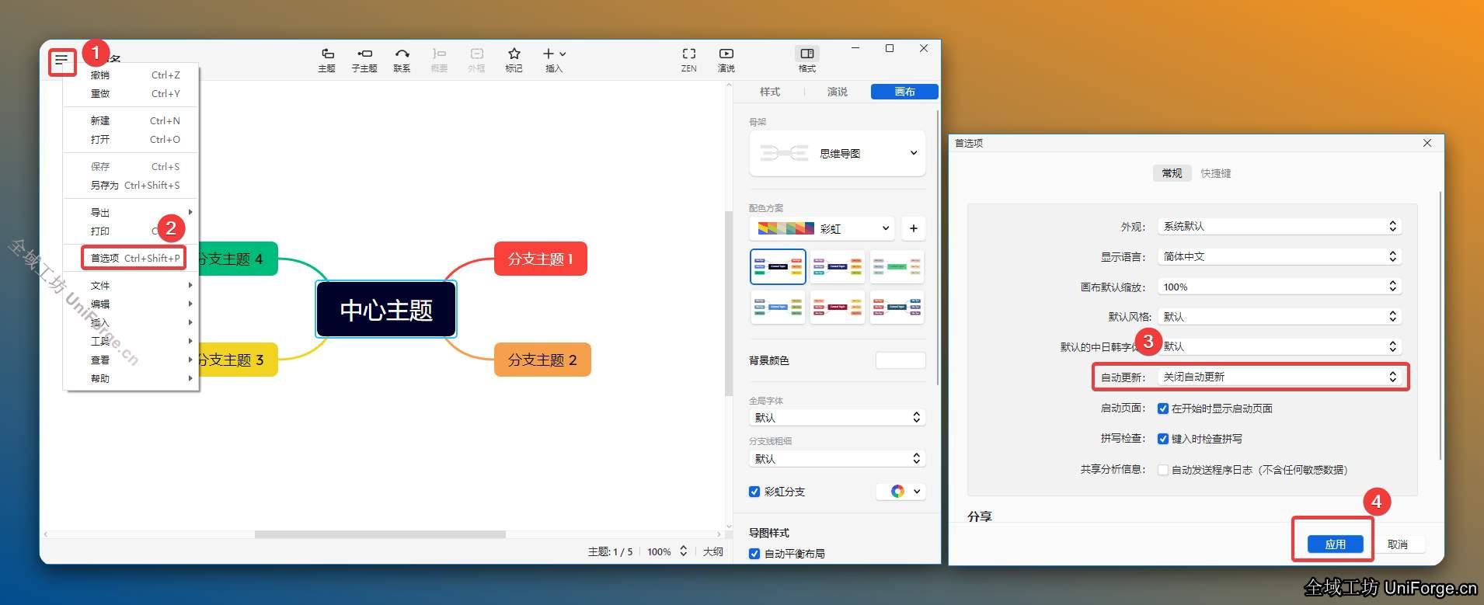Expand 帮助 help submenu
Image resolution: width=1484 pixels, height=605 pixels.
click(132, 379)
